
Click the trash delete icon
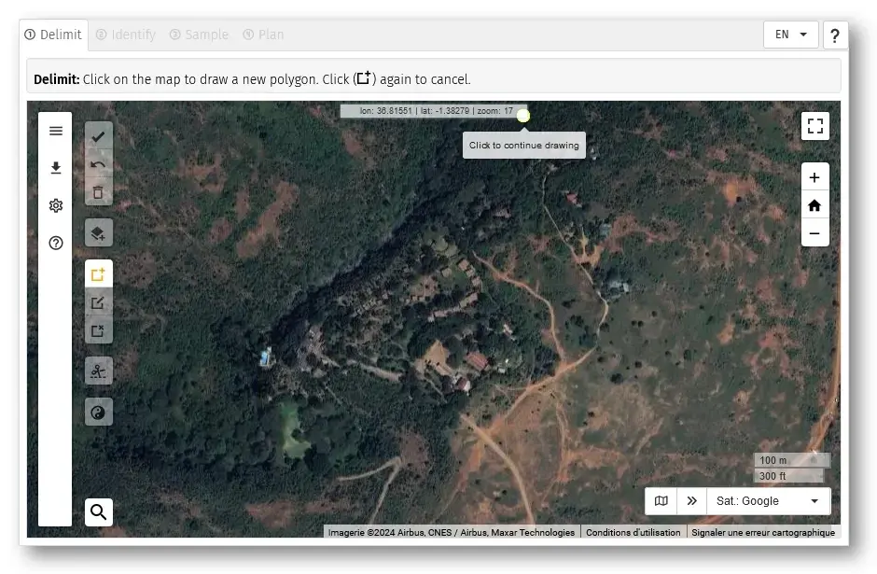(98, 193)
